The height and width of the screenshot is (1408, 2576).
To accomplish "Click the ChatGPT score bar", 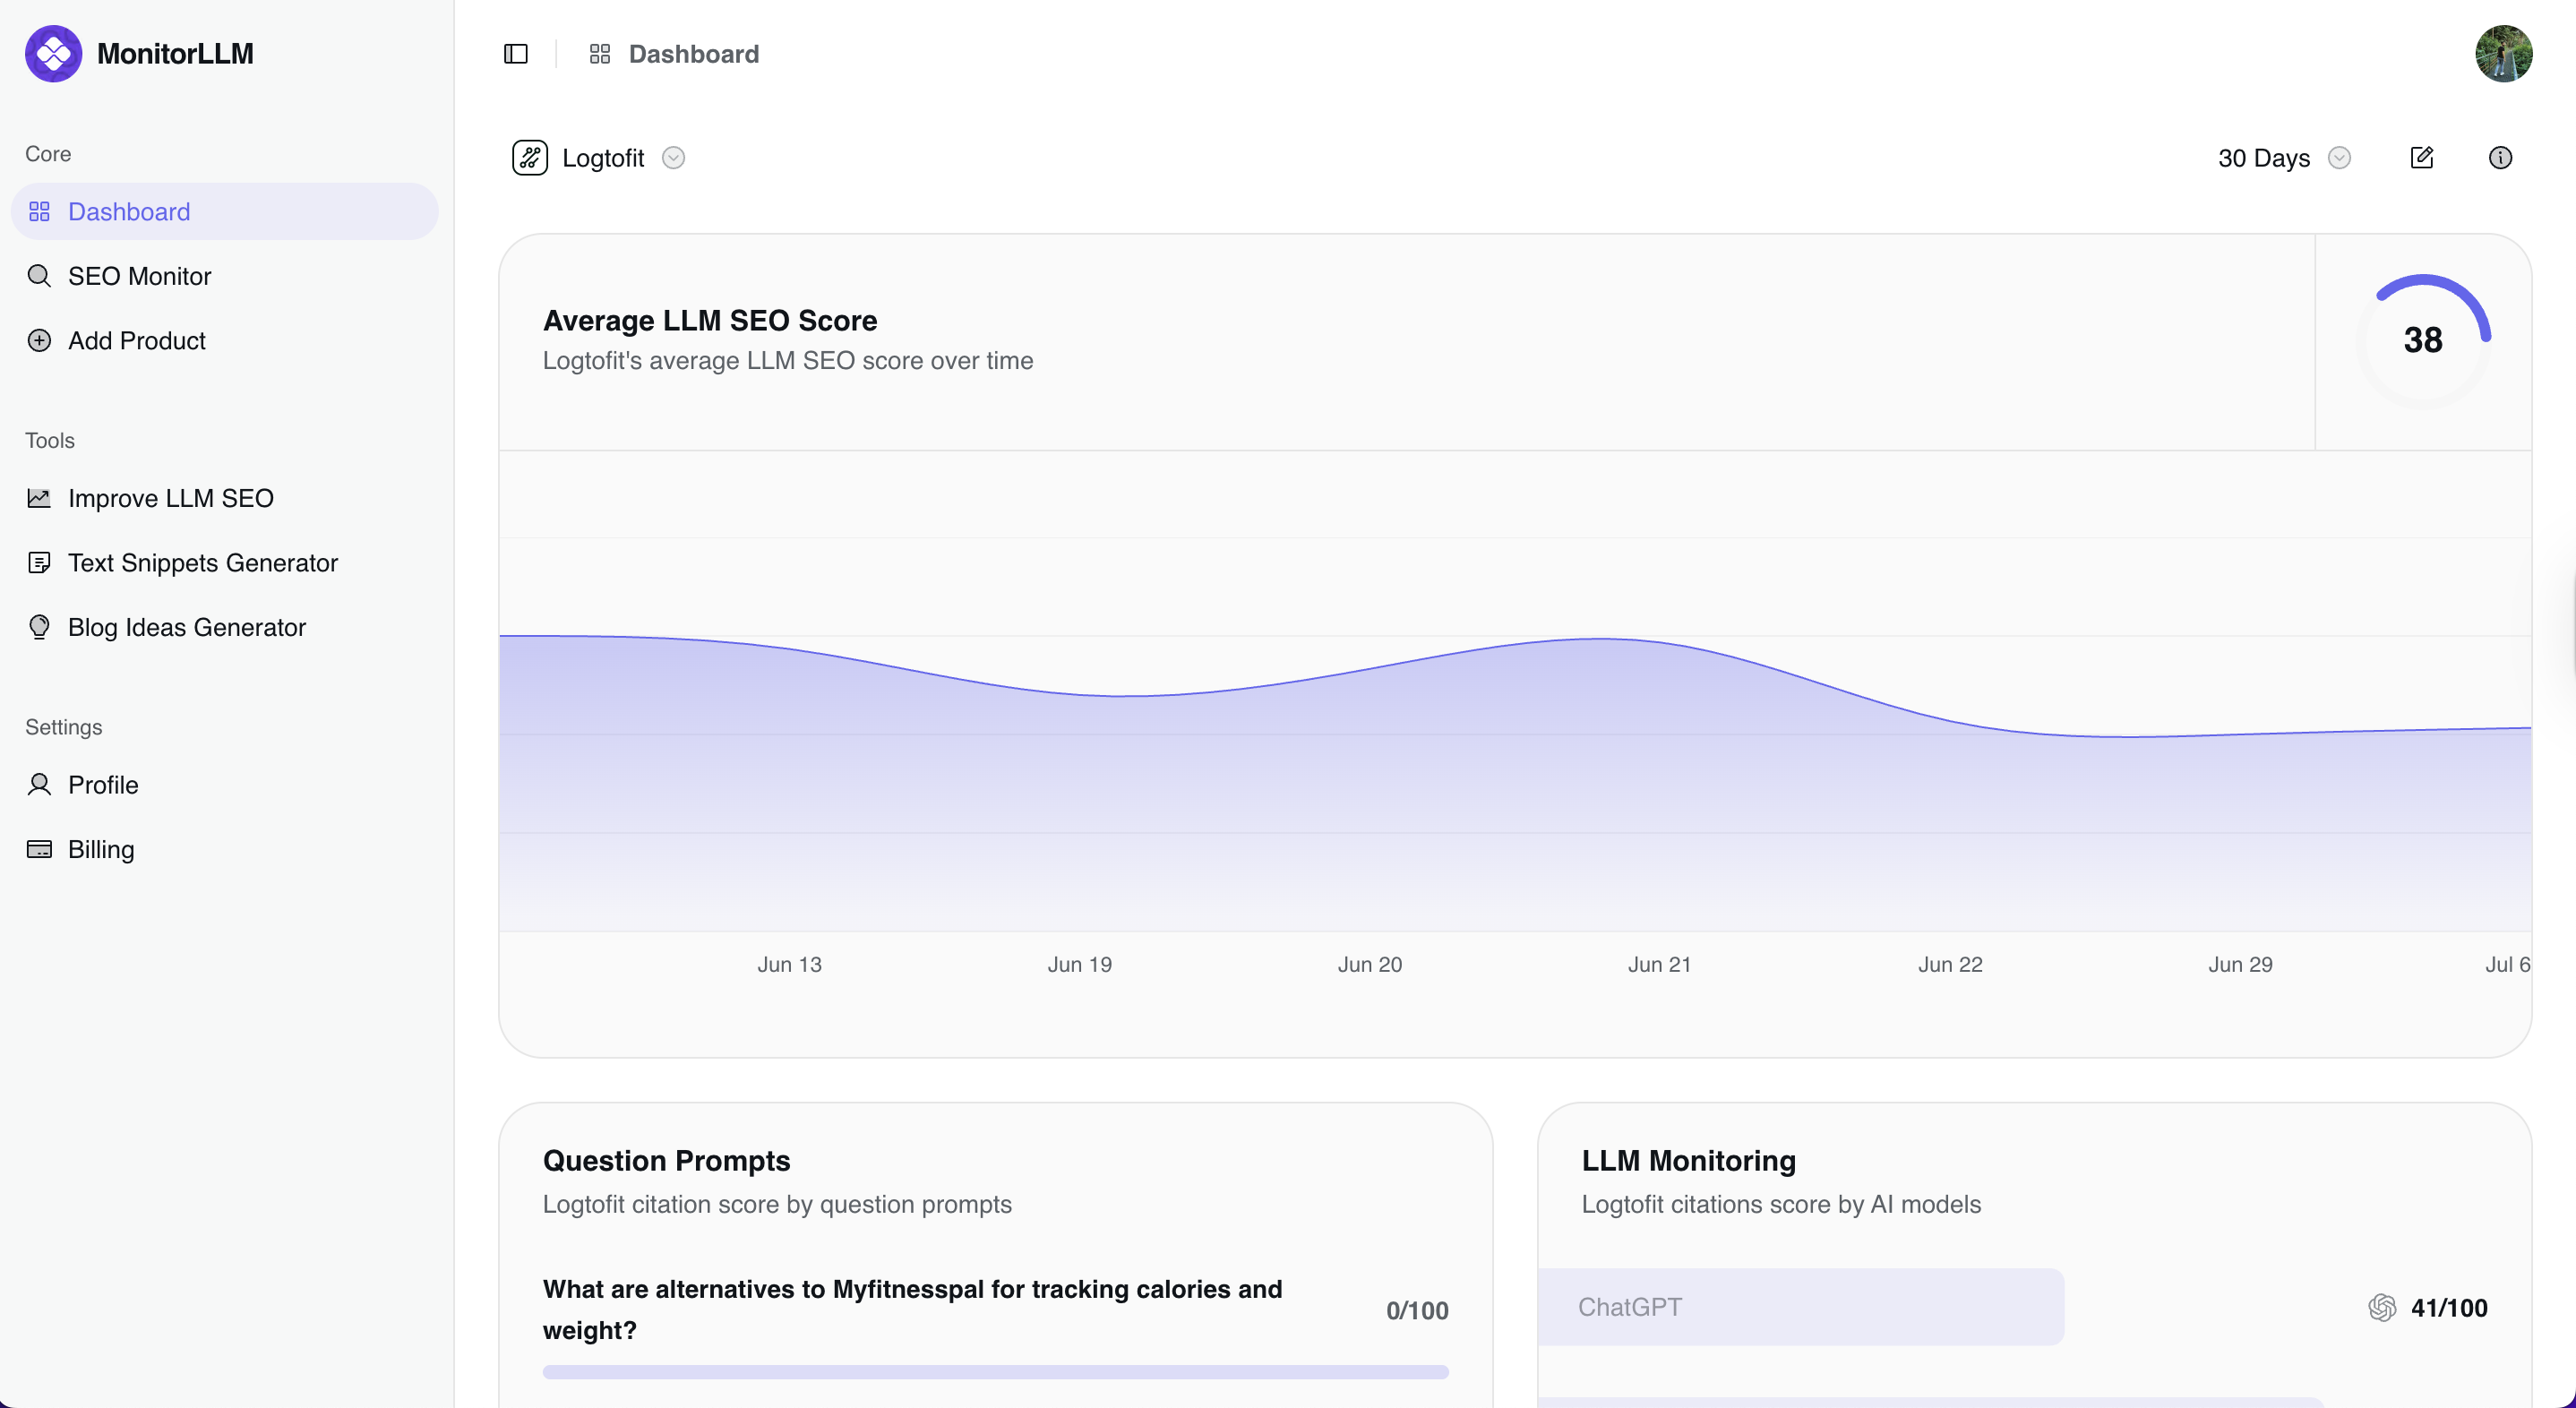I will 1801,1308.
